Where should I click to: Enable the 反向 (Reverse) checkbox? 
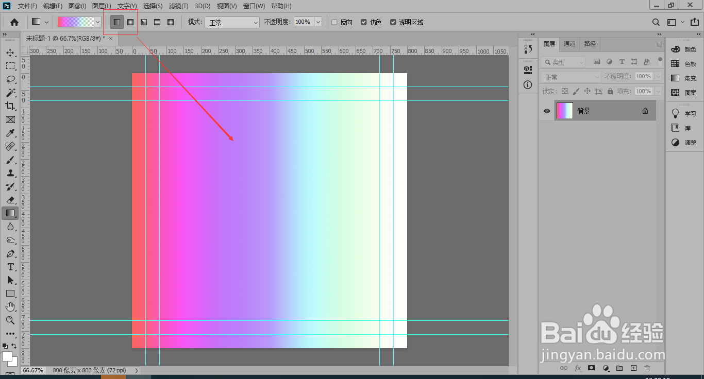(x=334, y=22)
